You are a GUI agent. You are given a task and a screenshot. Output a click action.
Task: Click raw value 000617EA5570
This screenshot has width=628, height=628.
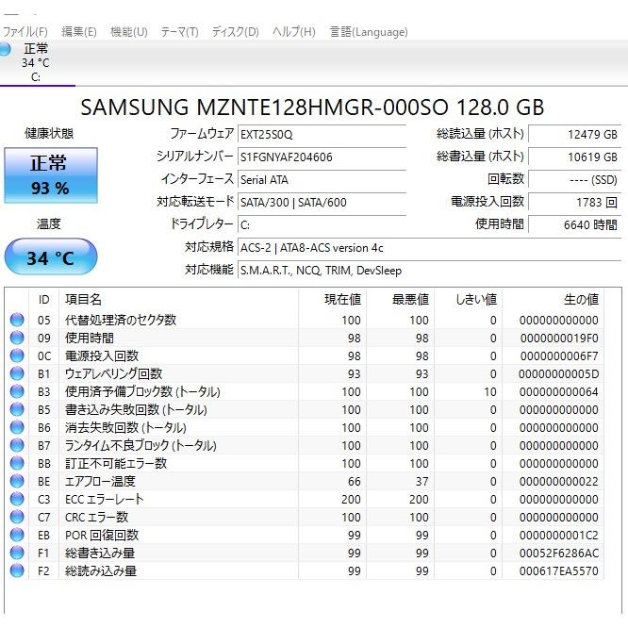pos(559,571)
